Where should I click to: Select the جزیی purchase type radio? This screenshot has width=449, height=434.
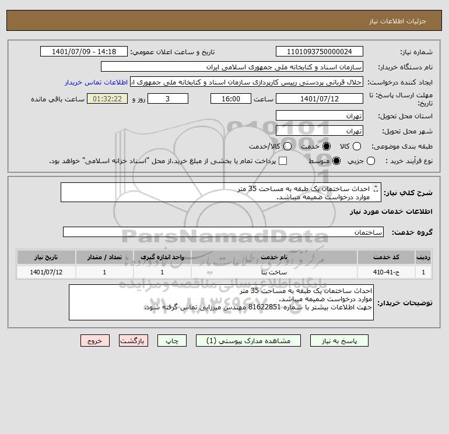370,161
